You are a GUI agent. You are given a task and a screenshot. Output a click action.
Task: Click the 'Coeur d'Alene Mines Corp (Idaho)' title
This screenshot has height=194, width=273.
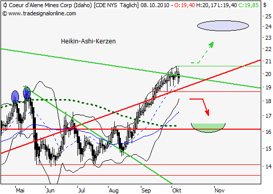click(x=50, y=5)
